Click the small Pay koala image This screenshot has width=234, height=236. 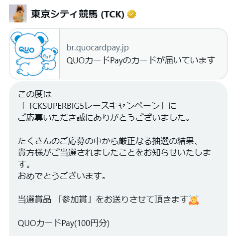[x=49, y=59]
